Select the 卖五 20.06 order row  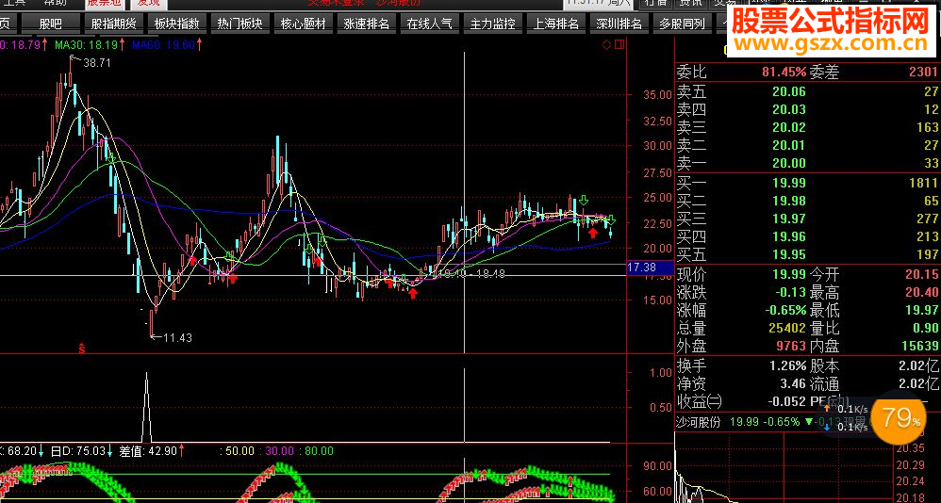point(807,91)
